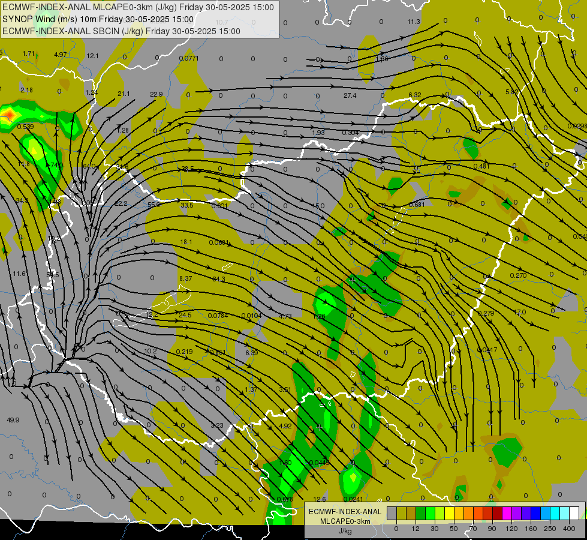Click the gray swatch in the color legend
This screenshot has height=540, width=587.
tap(392, 513)
